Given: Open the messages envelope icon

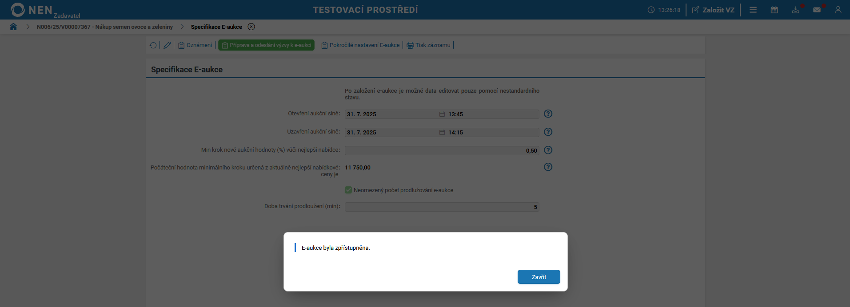Looking at the screenshot, I should (x=817, y=10).
